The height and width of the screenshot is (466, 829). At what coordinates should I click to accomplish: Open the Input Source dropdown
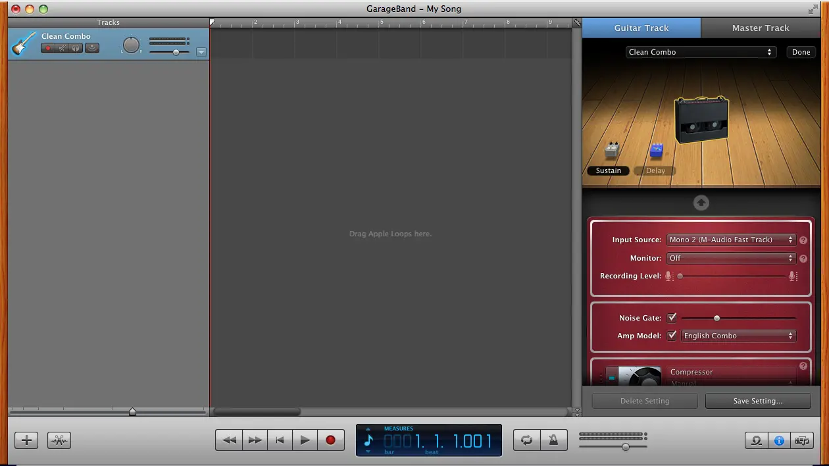click(732, 240)
